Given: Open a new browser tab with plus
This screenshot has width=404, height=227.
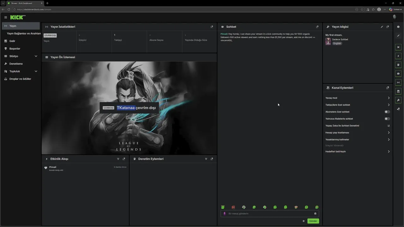Looking at the screenshot, I should 47,3.
